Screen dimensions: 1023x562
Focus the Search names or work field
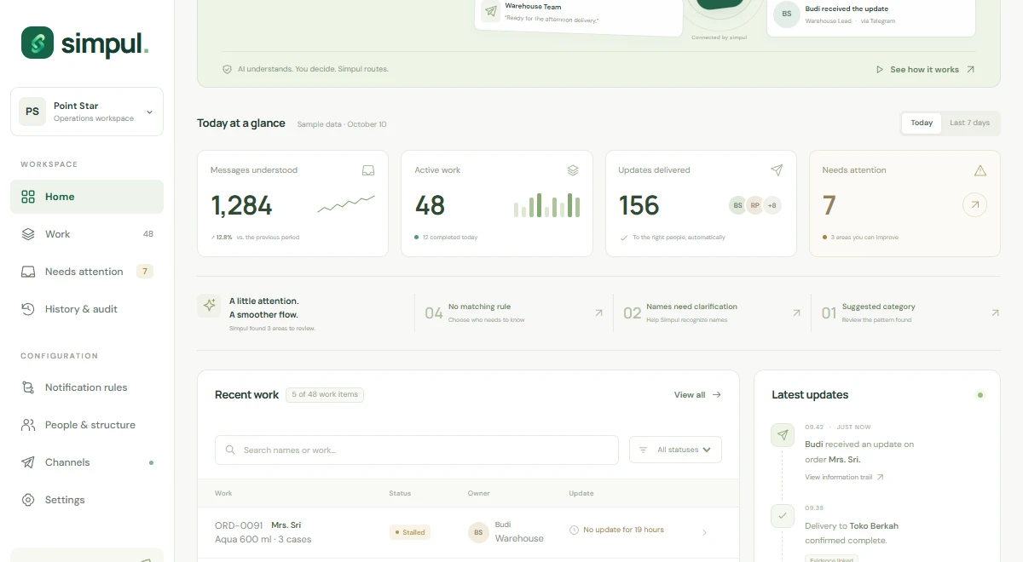pos(417,450)
